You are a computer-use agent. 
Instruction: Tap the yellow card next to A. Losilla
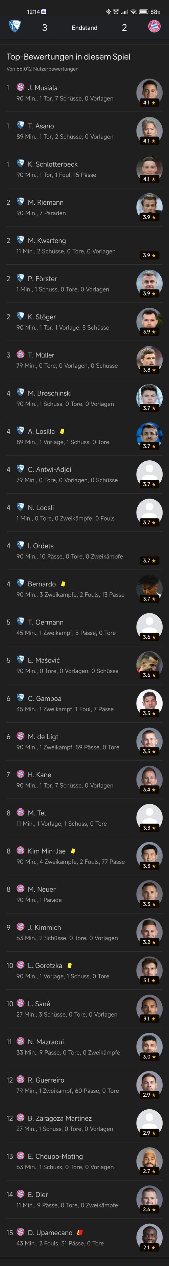point(62,431)
